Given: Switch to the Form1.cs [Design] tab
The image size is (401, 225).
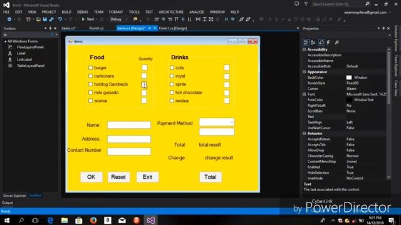Looking at the screenshot, I should click(173, 28).
